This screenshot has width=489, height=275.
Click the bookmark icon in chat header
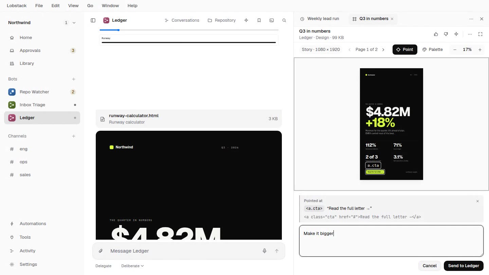(259, 20)
